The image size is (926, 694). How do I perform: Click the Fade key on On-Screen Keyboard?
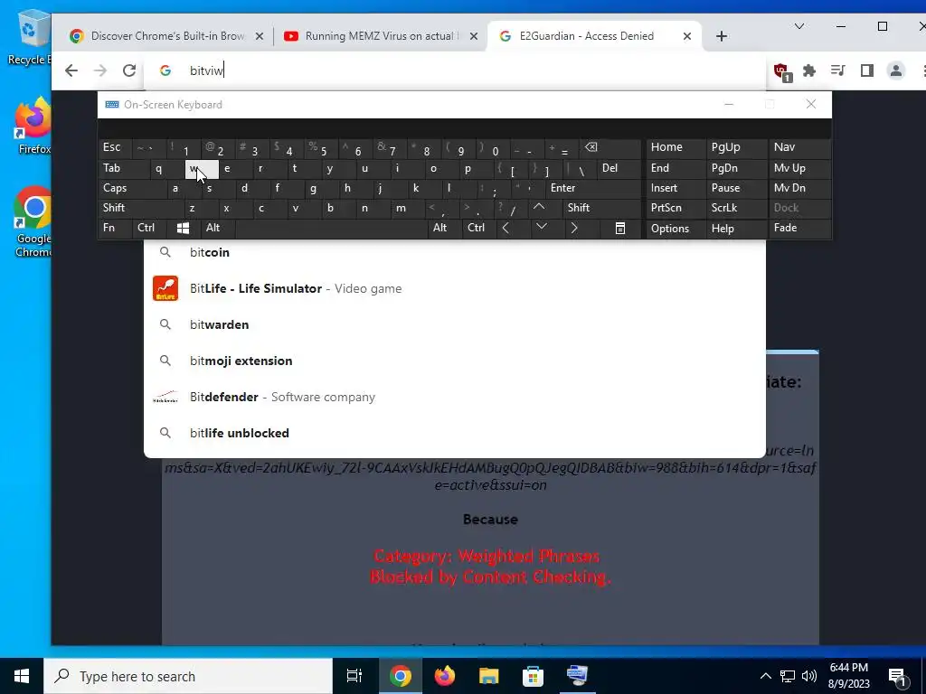(x=799, y=228)
